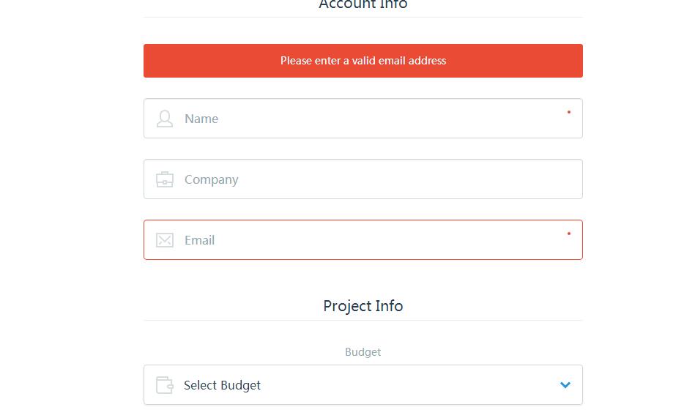Click the 'Name' placeholder text
Viewport: 695px width, 410px height.
201,119
